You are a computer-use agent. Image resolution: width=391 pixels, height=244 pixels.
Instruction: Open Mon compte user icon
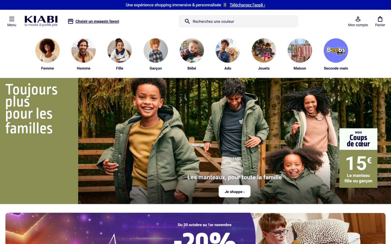tap(358, 19)
